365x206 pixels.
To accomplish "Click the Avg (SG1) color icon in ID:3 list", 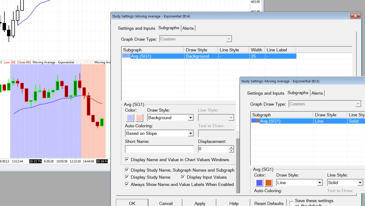I will pyautogui.click(x=255, y=120).
